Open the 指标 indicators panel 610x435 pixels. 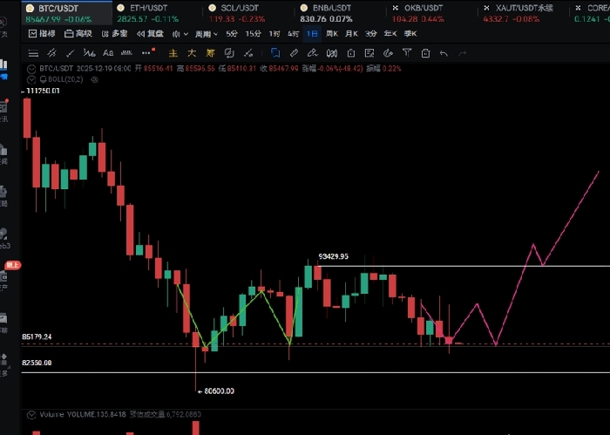41,34
